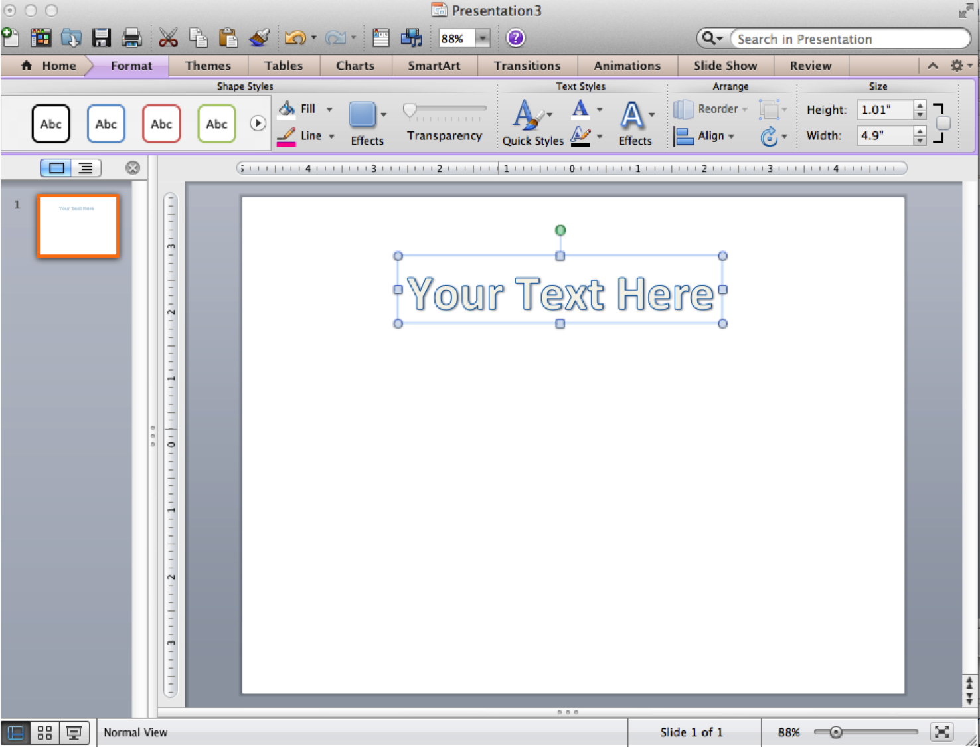Click the Reorder button
The height and width of the screenshot is (747, 980).
click(x=711, y=108)
